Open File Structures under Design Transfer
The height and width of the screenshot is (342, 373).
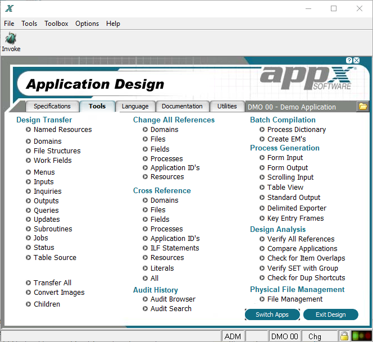pyautogui.click(x=57, y=151)
